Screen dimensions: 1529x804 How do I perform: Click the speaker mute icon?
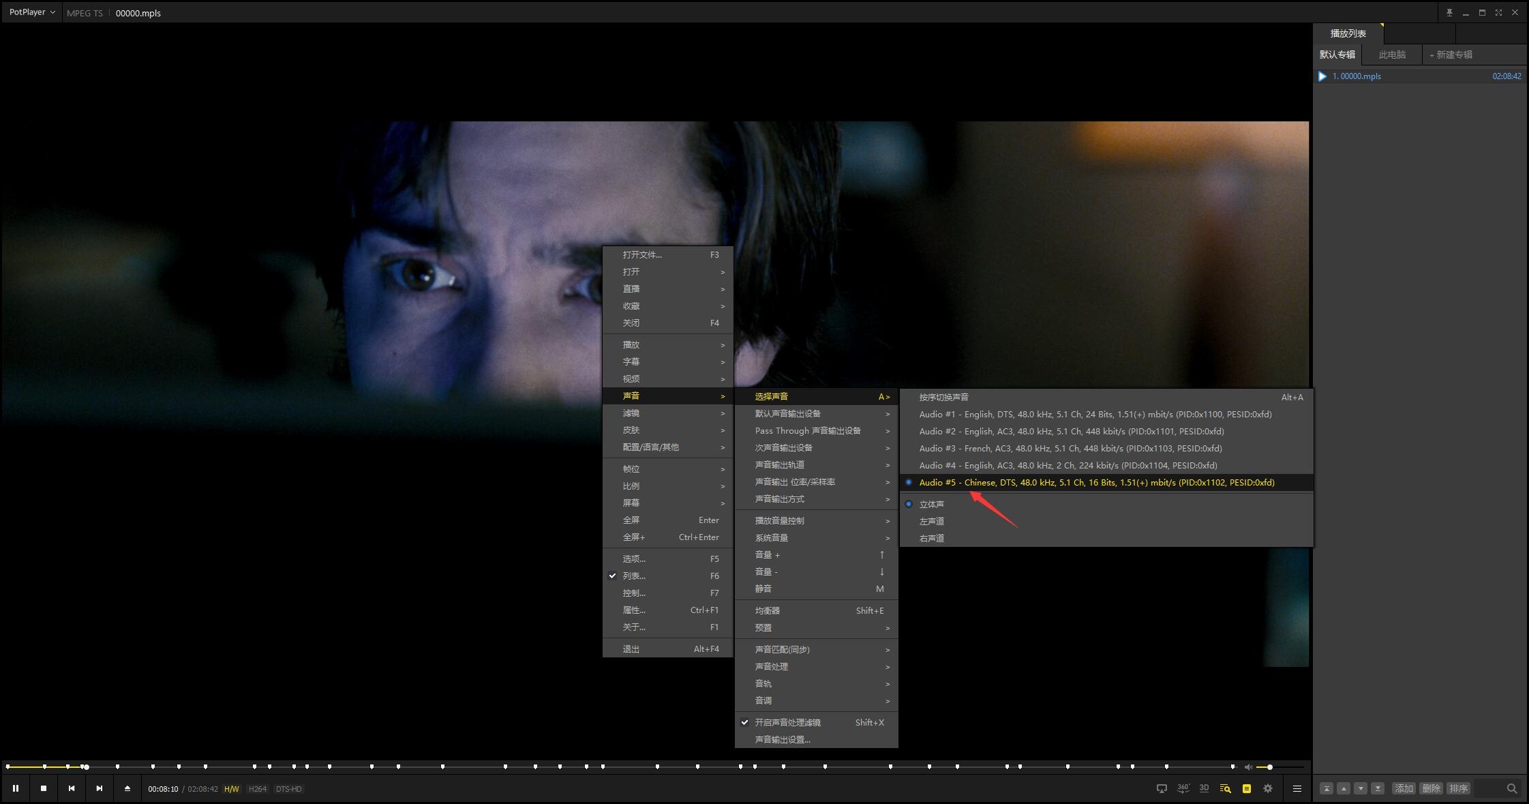[1248, 767]
